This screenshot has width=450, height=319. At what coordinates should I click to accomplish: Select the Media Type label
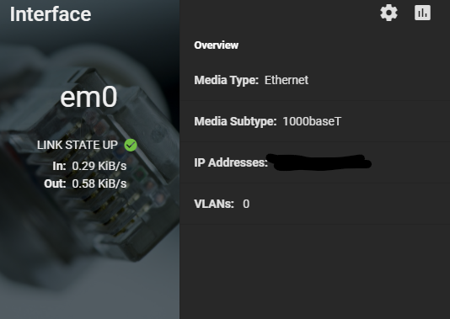click(227, 80)
